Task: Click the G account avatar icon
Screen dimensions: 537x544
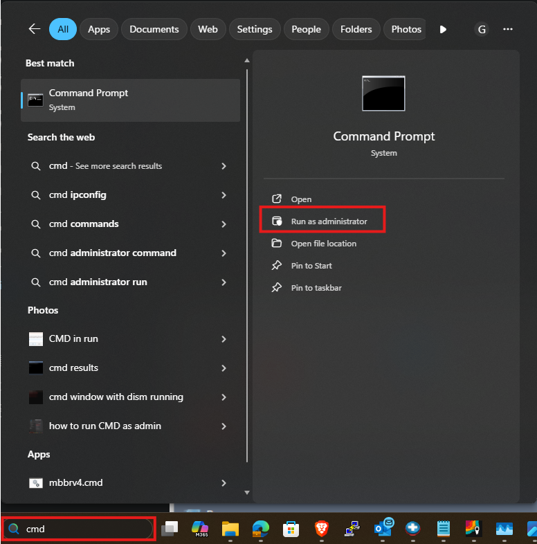Action: 482,29
